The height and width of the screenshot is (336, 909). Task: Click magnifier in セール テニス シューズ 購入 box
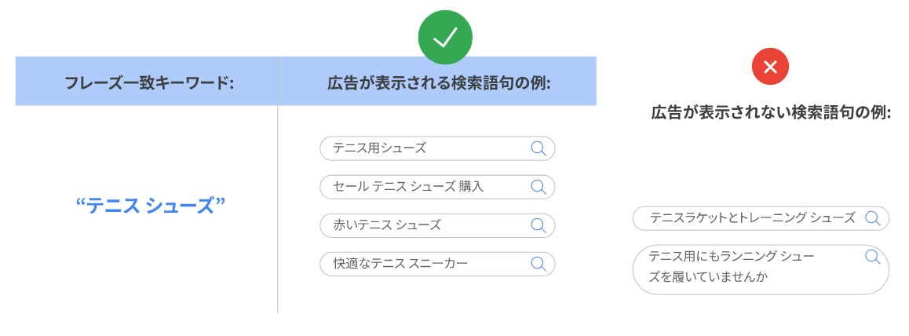(x=538, y=187)
